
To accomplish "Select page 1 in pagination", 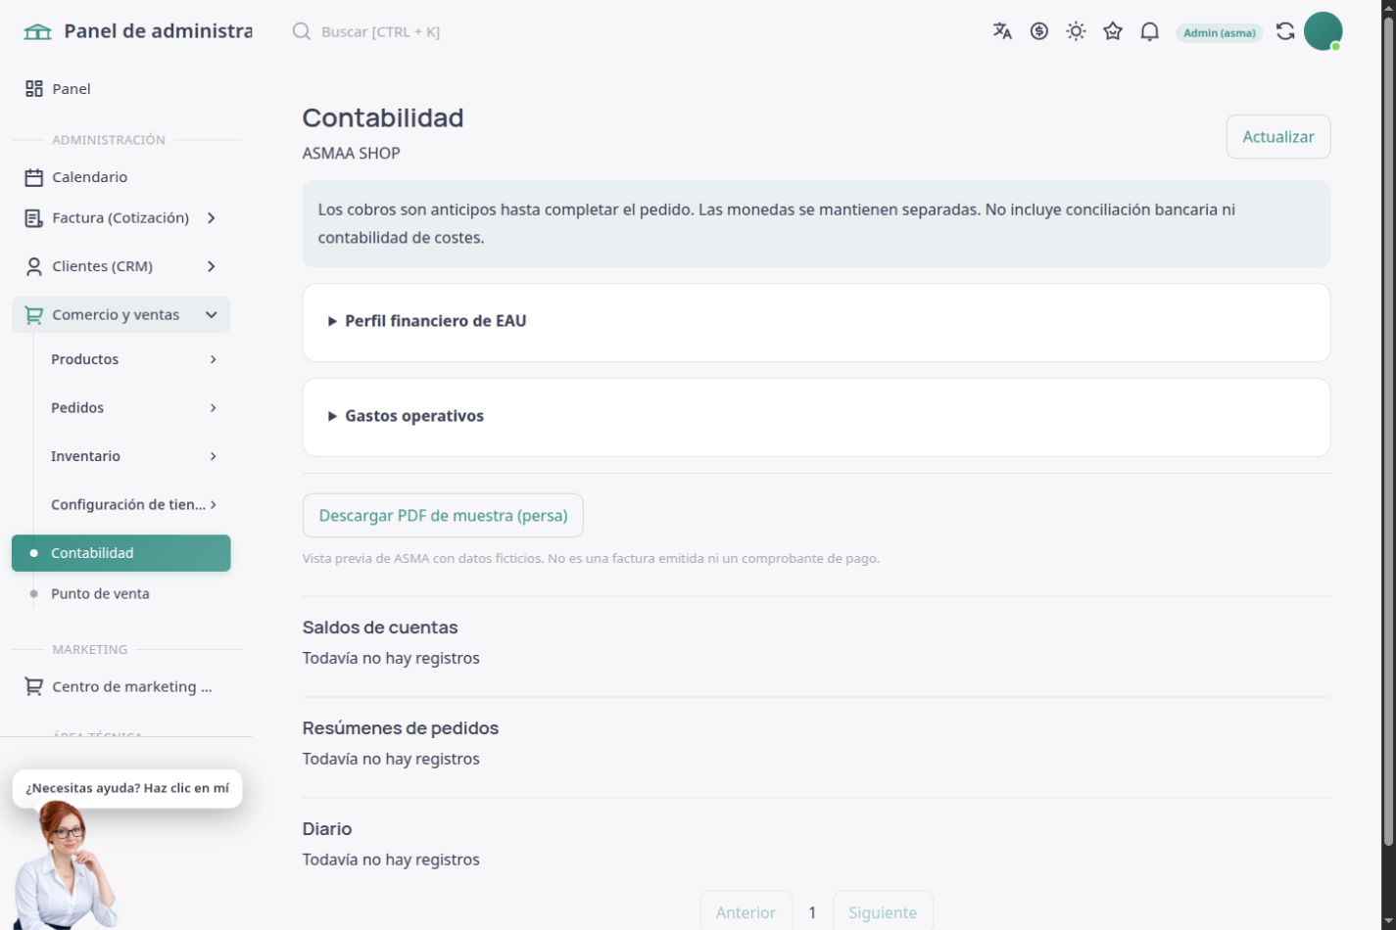I will [x=812, y=912].
